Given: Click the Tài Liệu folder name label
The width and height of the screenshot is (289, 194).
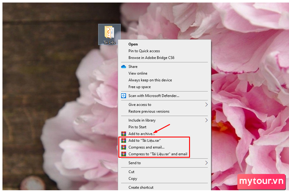Looking at the screenshot, I should pos(109,42).
